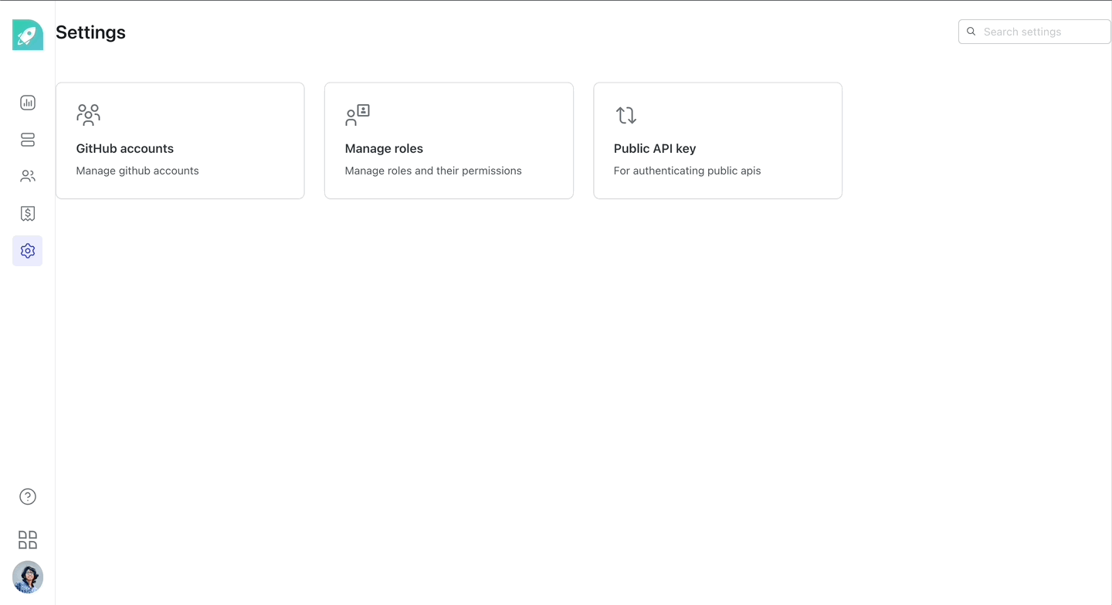Click the search magnifier icon

pyautogui.click(x=971, y=32)
